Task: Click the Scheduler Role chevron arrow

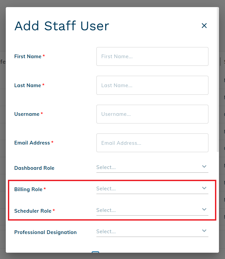Action: click(204, 210)
